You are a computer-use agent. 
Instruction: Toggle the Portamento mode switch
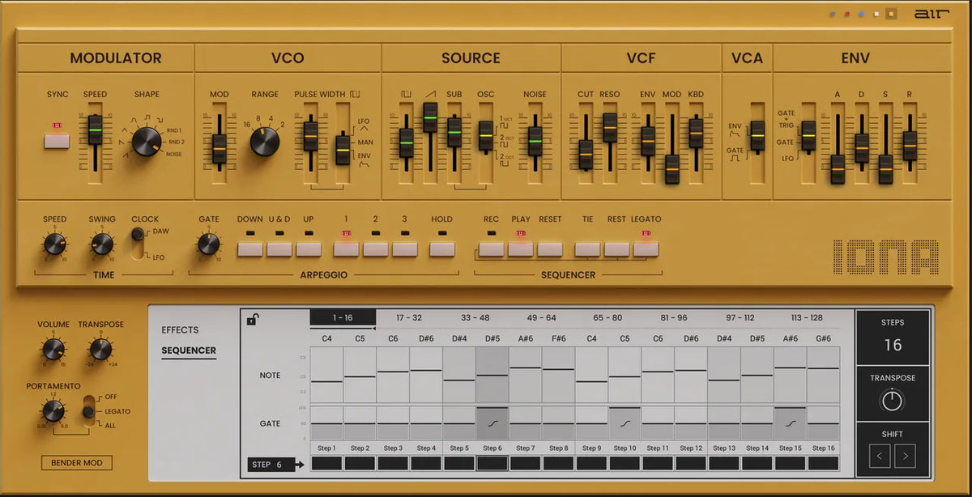click(x=87, y=410)
